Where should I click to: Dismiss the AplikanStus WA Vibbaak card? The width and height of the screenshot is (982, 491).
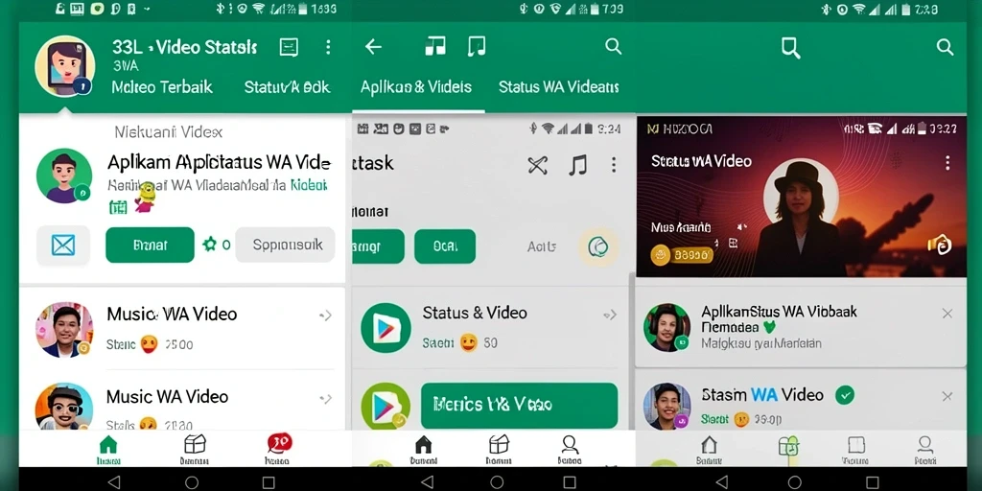point(947,314)
